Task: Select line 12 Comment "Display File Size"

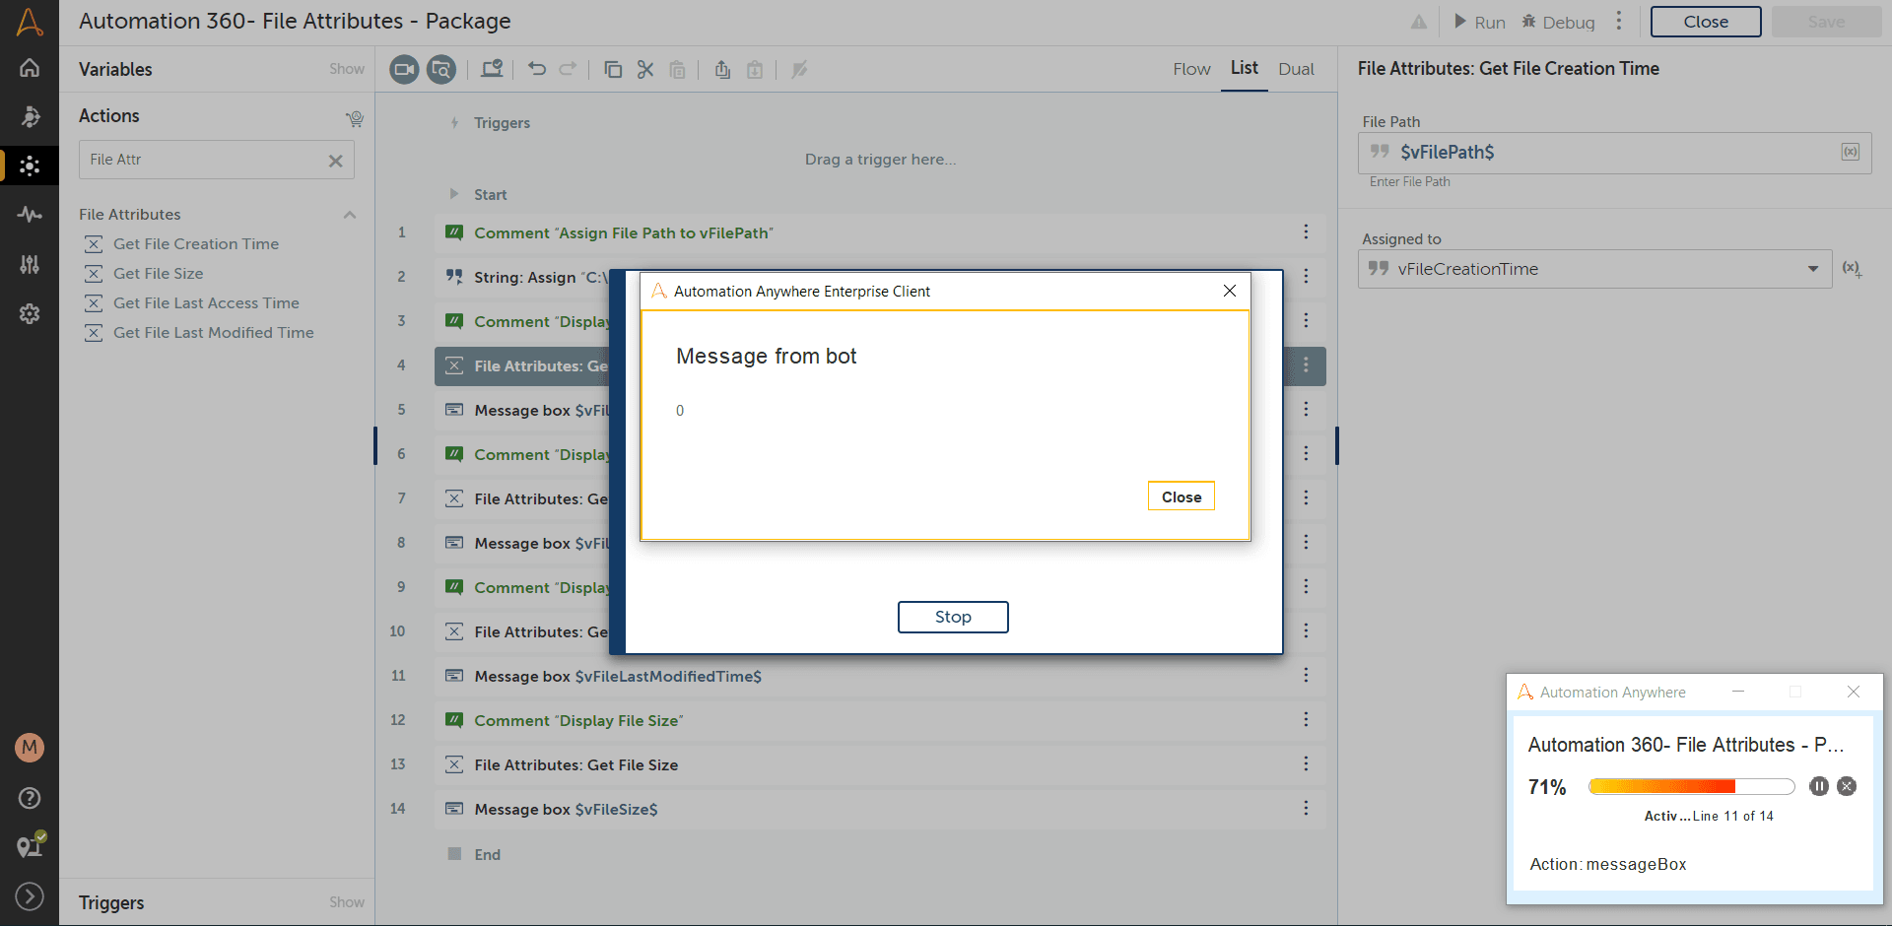Action: (880, 720)
